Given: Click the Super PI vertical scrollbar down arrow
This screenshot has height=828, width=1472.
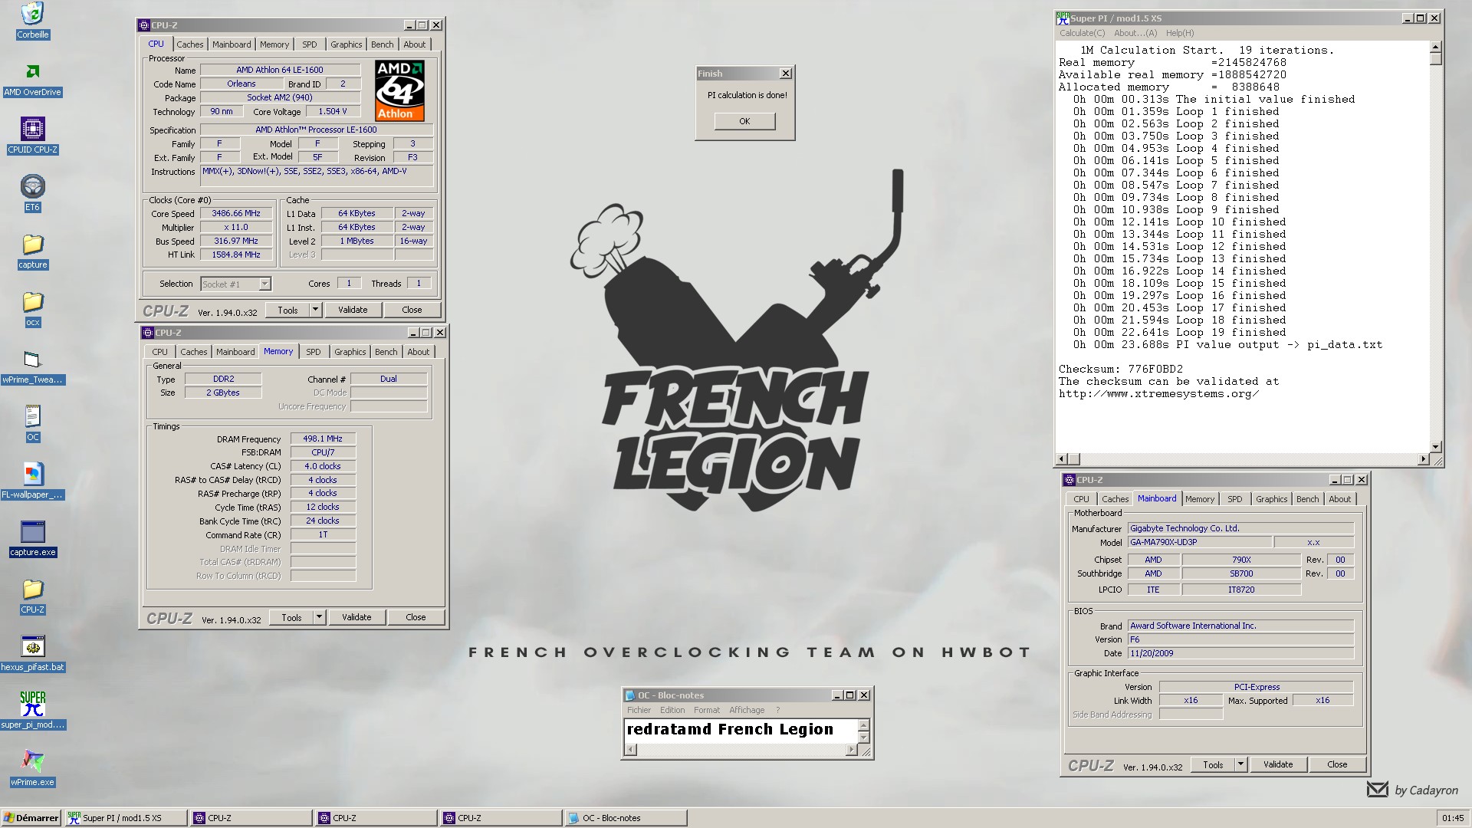Looking at the screenshot, I should (1436, 447).
